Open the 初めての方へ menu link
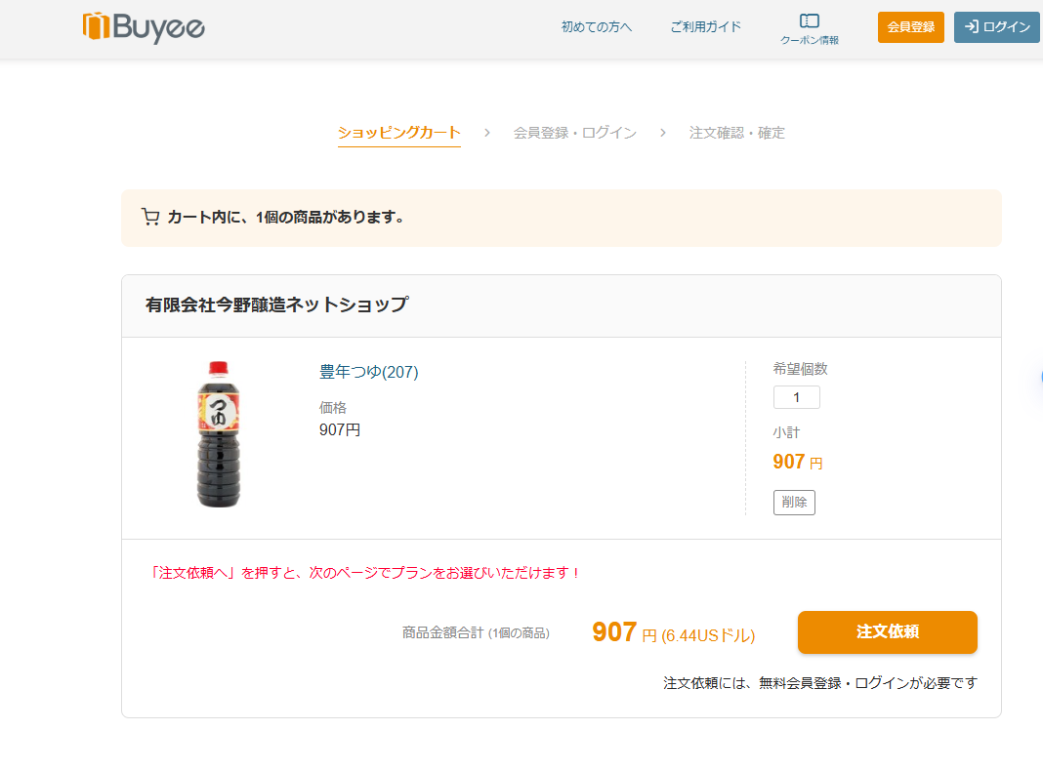Image resolution: width=1043 pixels, height=771 pixels. [596, 26]
